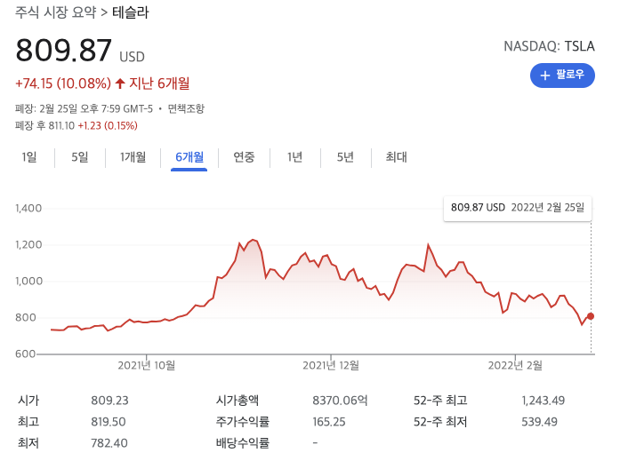Select the 6개월 tab

point(189,157)
